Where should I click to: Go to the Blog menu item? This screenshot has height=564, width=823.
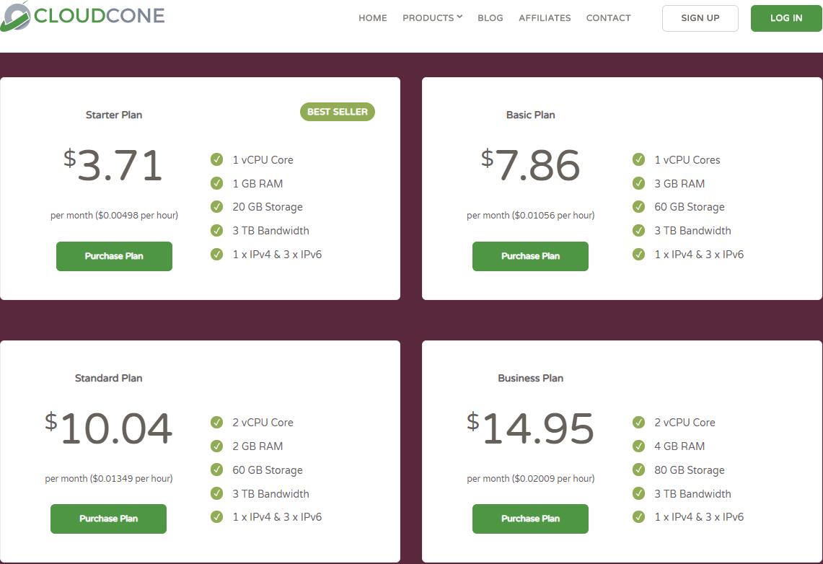[490, 18]
